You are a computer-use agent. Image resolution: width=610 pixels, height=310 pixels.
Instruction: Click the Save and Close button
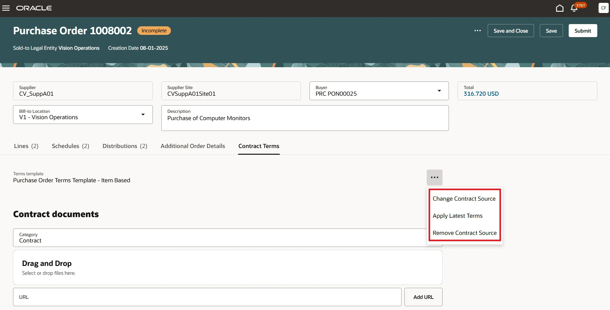(x=511, y=31)
